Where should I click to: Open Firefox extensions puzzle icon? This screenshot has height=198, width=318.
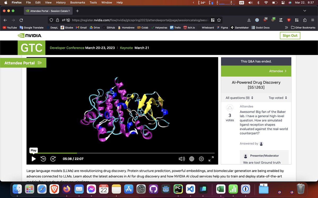[305, 20]
